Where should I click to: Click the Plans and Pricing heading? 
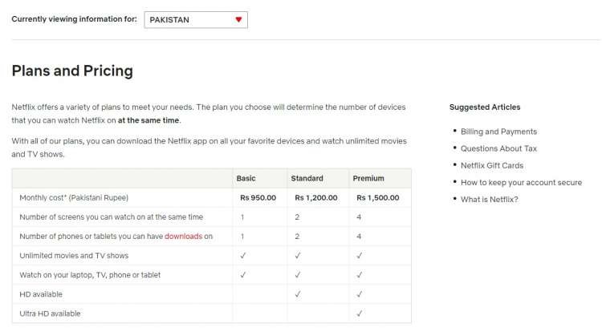coord(72,71)
